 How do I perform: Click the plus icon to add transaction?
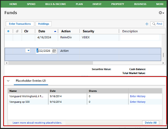(147, 24)
